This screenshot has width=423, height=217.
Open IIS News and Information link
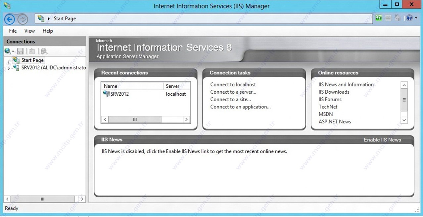tap(346, 84)
